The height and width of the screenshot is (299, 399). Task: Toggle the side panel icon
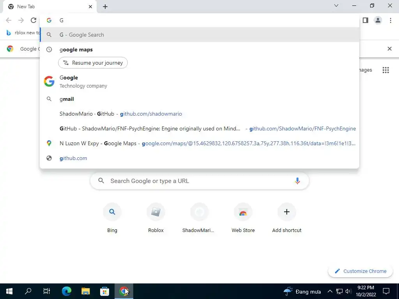pyautogui.click(x=365, y=20)
